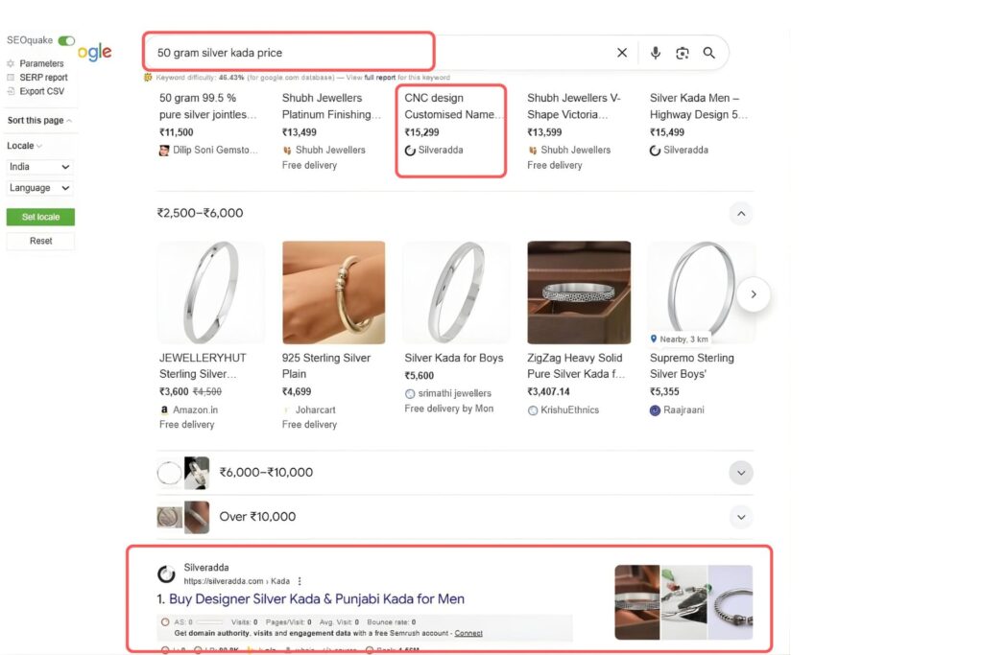Expand the ₹6,000–₹10,000 price range section
Viewport: 983px width, 655px height.
(x=740, y=473)
